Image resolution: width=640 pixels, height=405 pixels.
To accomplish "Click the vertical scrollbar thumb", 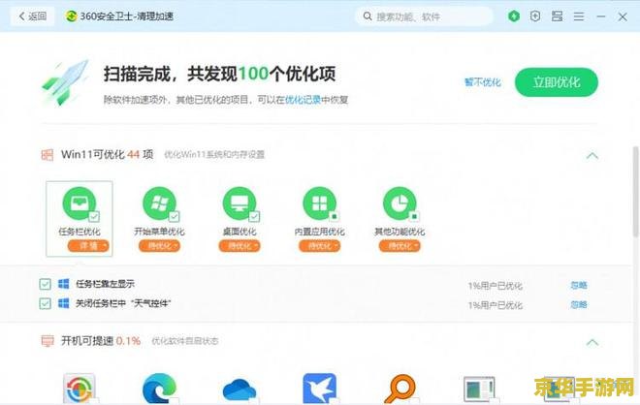I will coord(635,192).
